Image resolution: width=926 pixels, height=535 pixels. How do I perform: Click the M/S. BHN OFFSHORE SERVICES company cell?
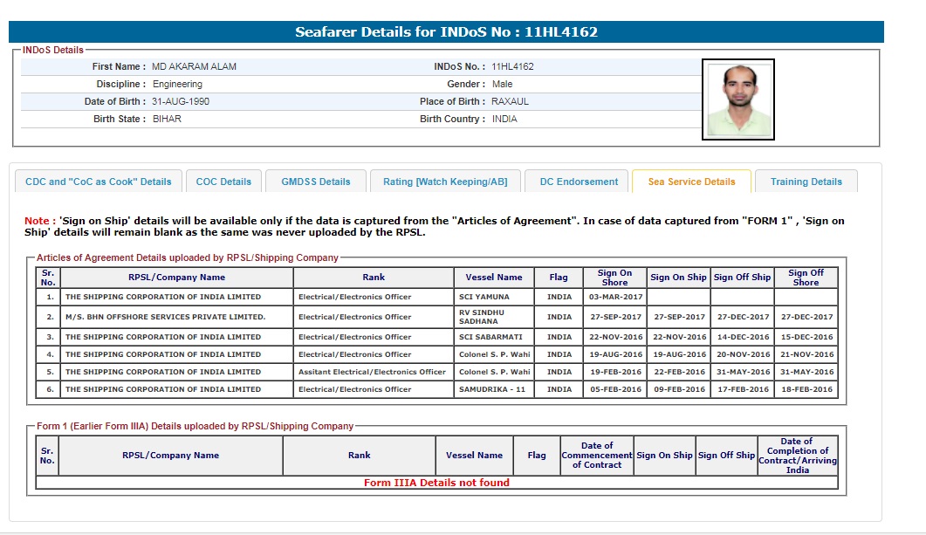point(165,317)
